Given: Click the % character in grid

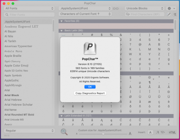Looking at the screenshot, I should [x=111, y=35].
